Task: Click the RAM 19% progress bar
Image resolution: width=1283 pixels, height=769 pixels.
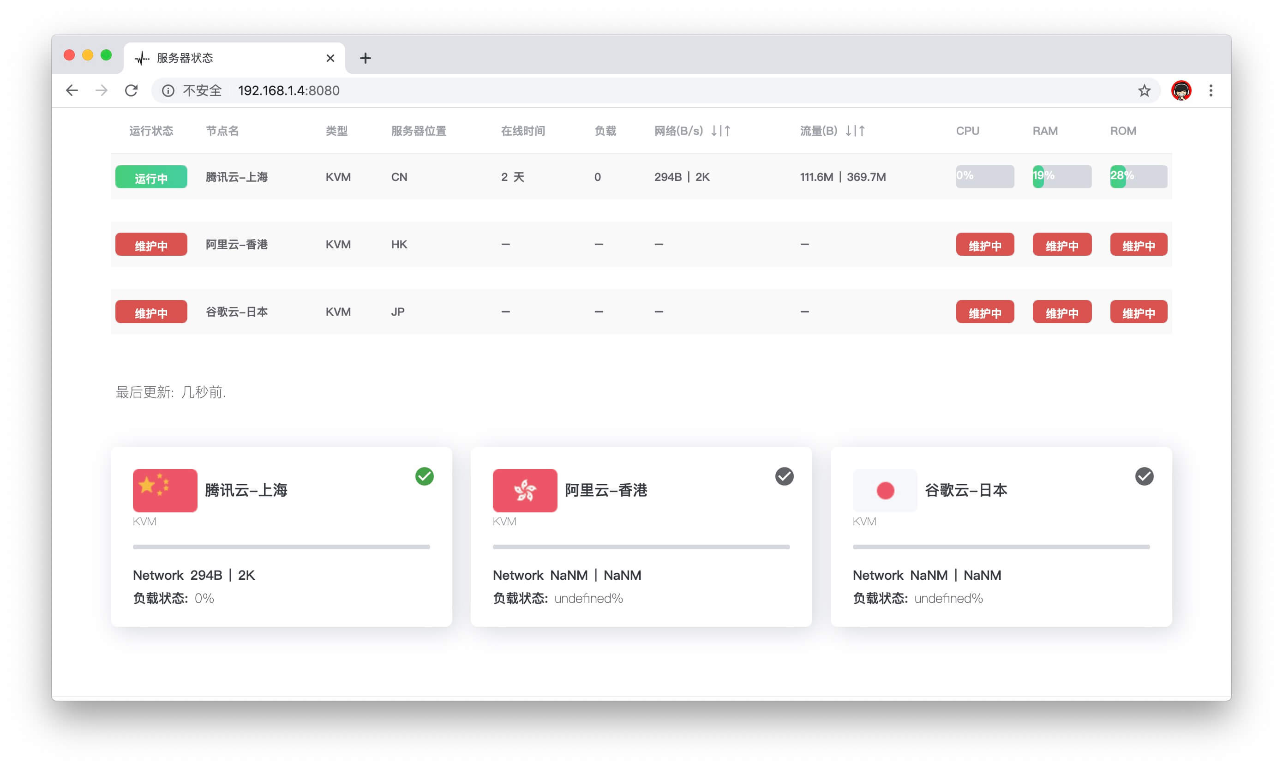Action: pyautogui.click(x=1061, y=177)
